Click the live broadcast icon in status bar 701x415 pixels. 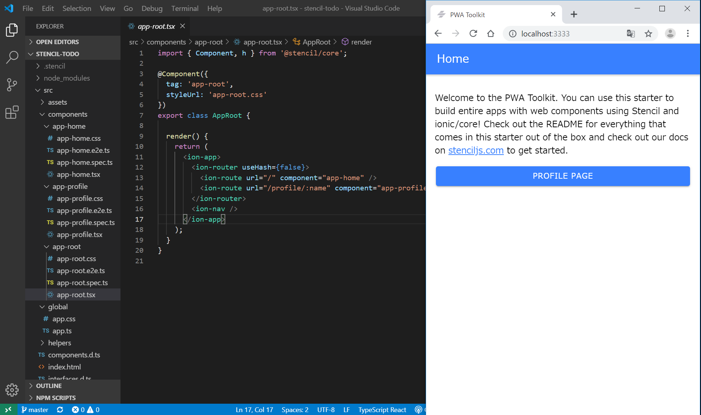click(418, 410)
